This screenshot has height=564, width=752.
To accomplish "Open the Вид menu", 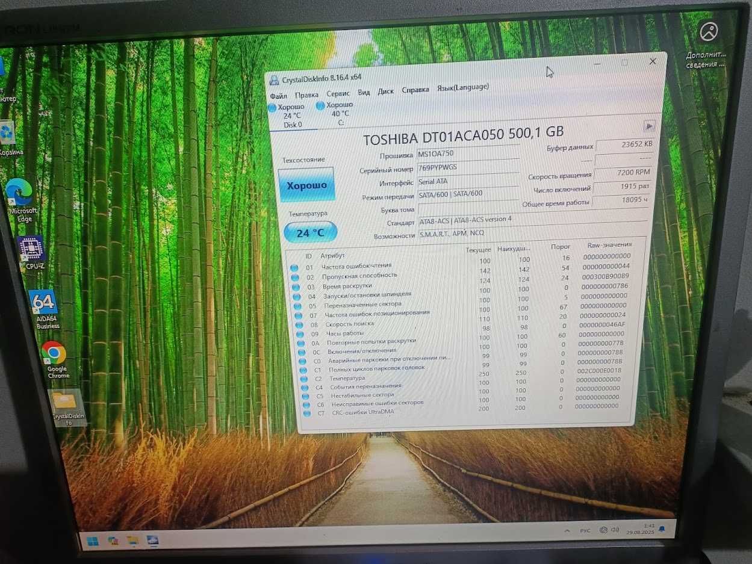I will [x=364, y=93].
